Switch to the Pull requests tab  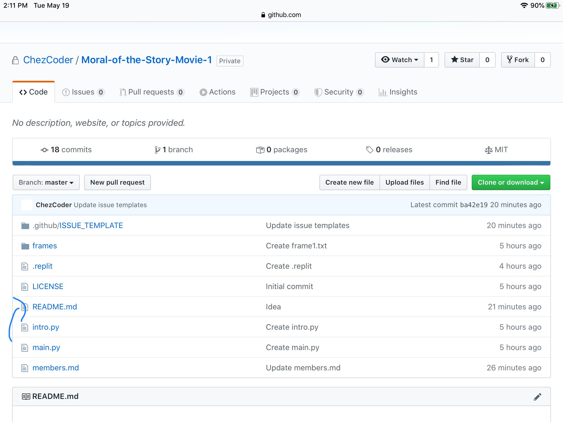(x=152, y=92)
